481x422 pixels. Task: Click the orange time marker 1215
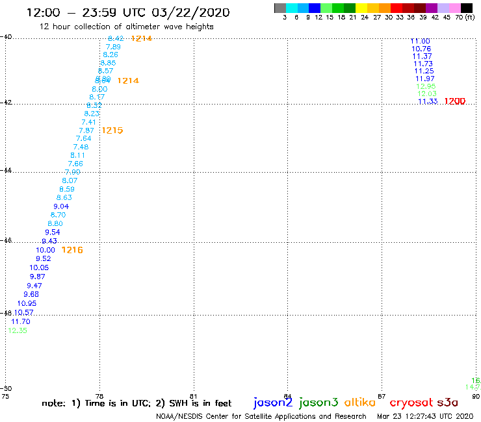click(x=112, y=130)
